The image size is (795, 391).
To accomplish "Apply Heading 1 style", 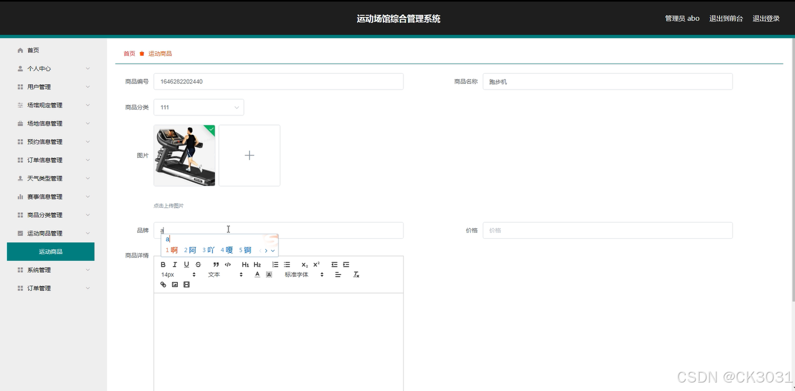I will (245, 265).
